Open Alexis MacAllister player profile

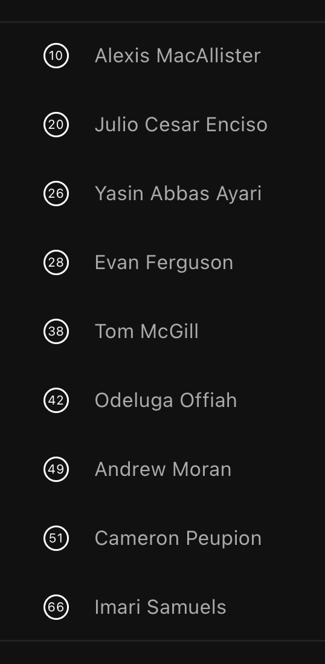[x=178, y=56]
